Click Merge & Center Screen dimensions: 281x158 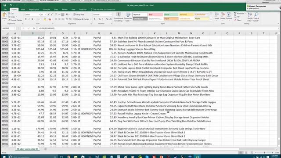click(82, 19)
